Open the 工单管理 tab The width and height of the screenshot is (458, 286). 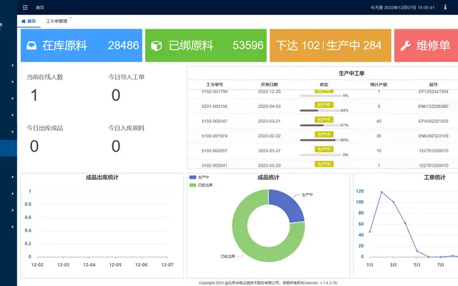pos(57,21)
